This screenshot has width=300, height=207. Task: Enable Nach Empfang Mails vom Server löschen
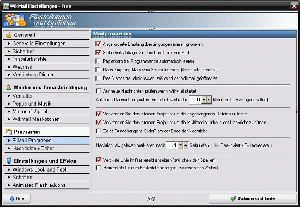pyautogui.click(x=98, y=70)
